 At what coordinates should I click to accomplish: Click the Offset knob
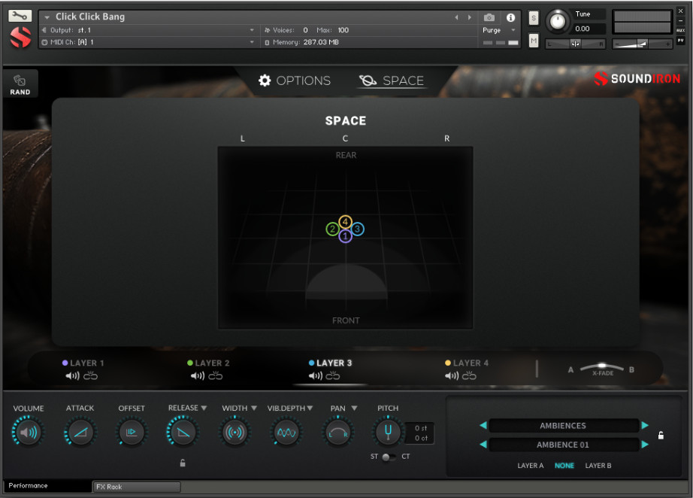coord(132,433)
